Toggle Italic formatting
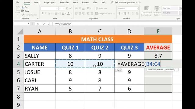 46,13
